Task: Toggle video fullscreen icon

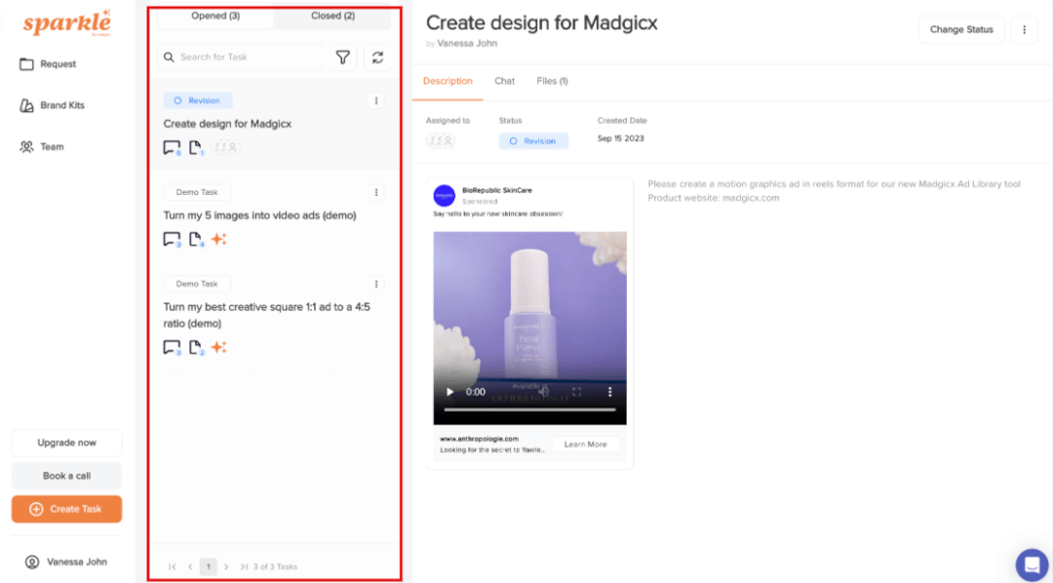Action: click(x=576, y=392)
